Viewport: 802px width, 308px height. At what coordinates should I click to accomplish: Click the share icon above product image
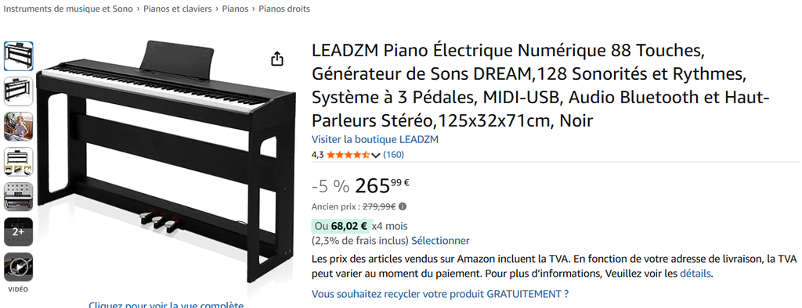tap(276, 59)
